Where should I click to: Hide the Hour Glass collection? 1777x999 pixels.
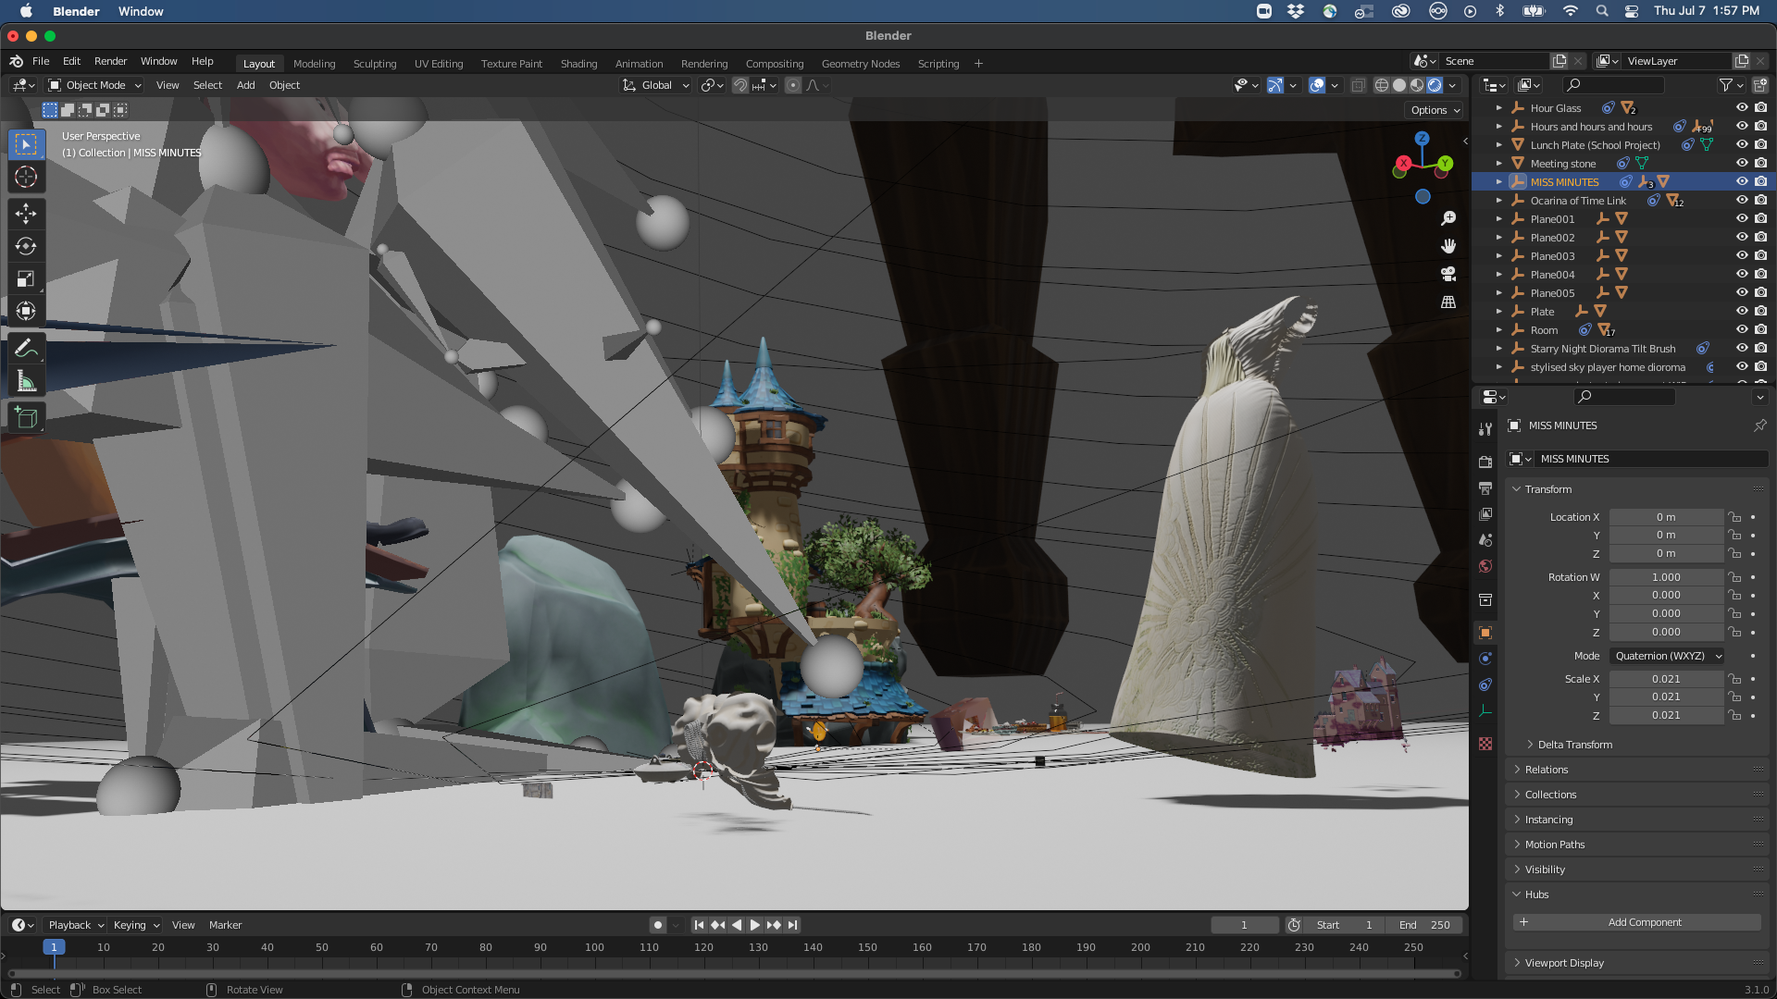[1741, 108]
